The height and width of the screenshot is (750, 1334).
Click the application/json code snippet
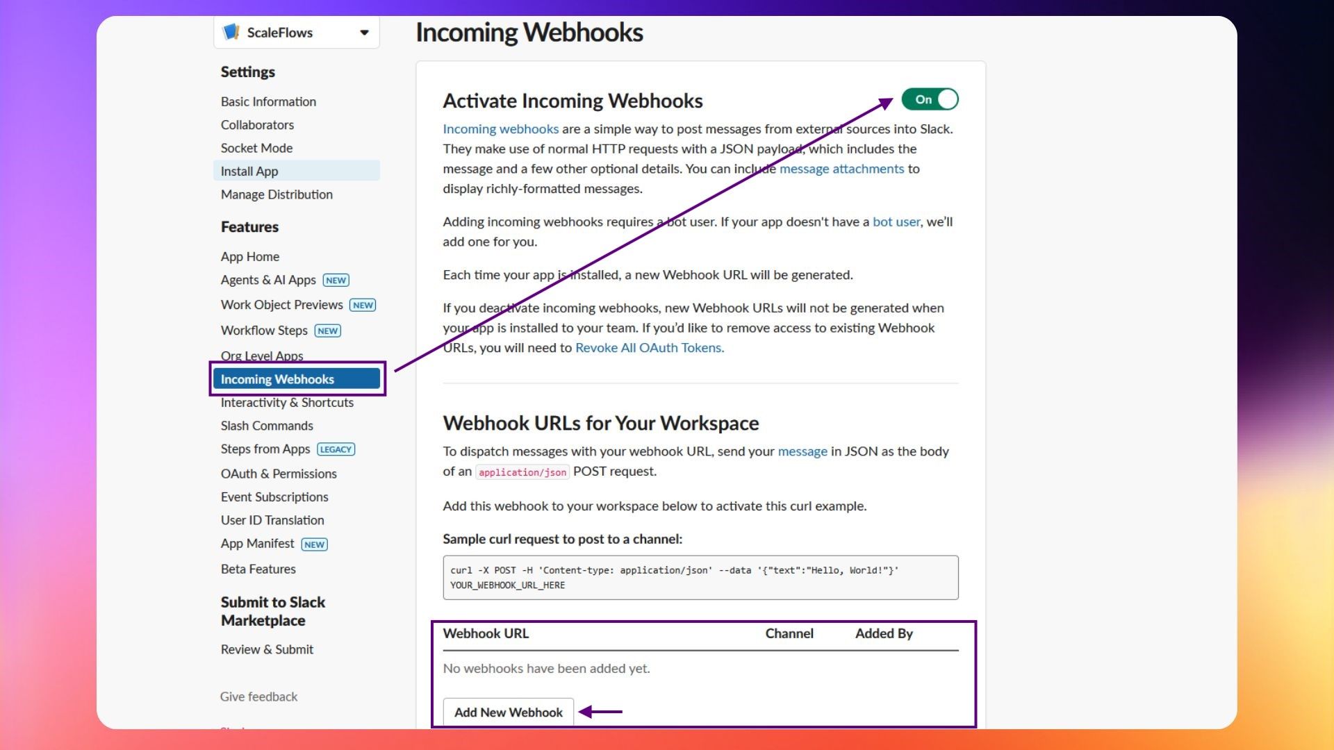click(x=522, y=472)
